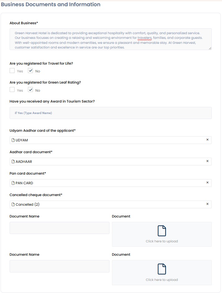Click the About Business text area
Viewport: 222px width, 293px height.
(x=110, y=39)
